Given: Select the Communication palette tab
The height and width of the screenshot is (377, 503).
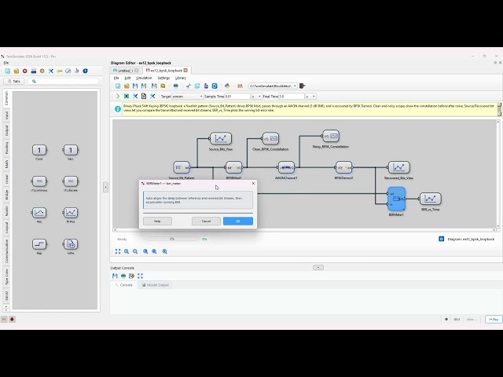Looking at the screenshot, I should [x=6, y=251].
